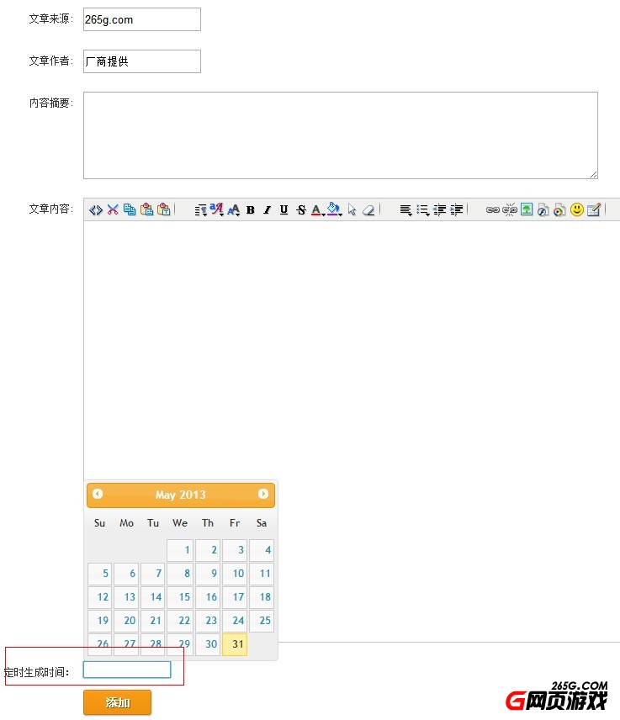Click the select-all cursor icon

[x=352, y=209]
